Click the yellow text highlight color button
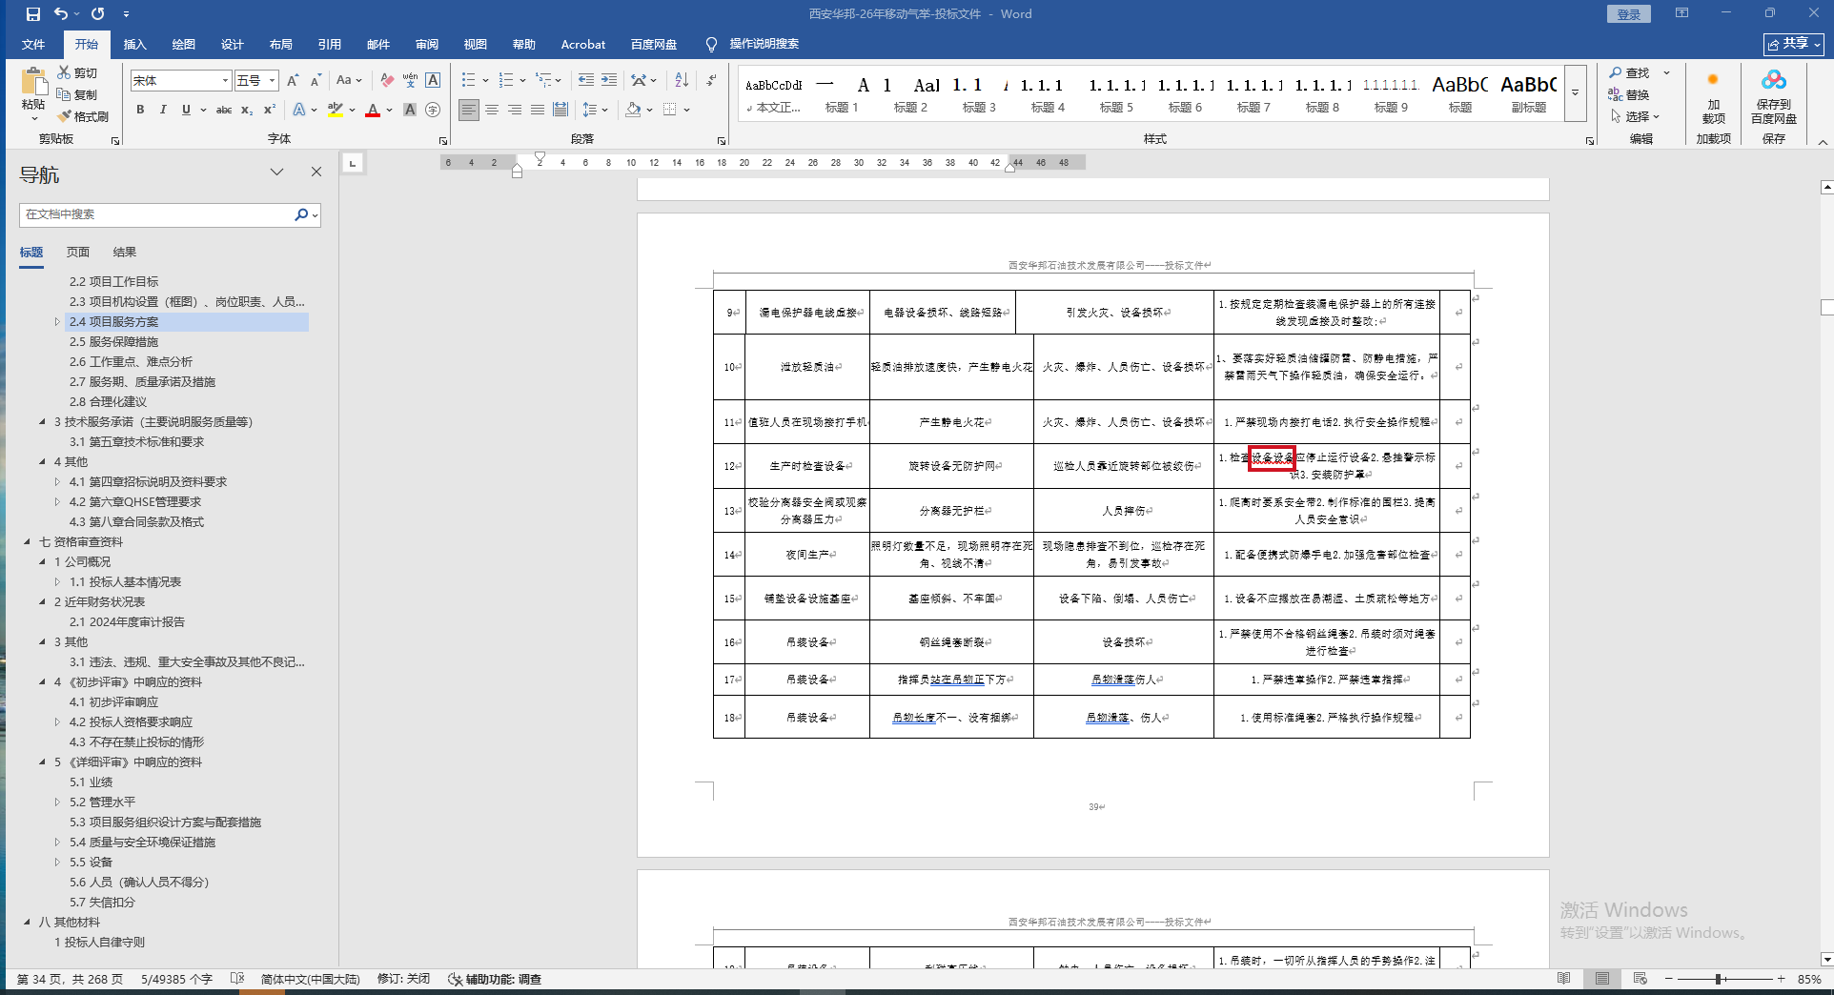Image resolution: width=1834 pixels, height=995 pixels. pos(335,110)
